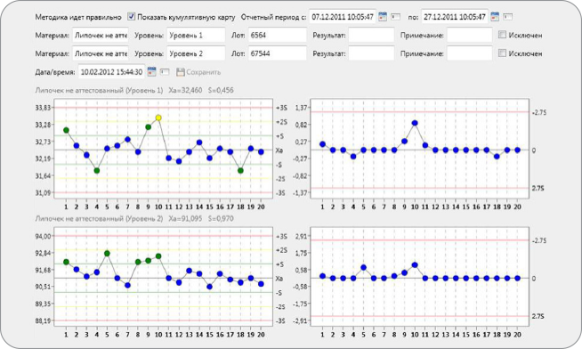This screenshot has width=582, height=349.
Task: Focus Результат field for Уровень 2 row
Action: [371, 53]
